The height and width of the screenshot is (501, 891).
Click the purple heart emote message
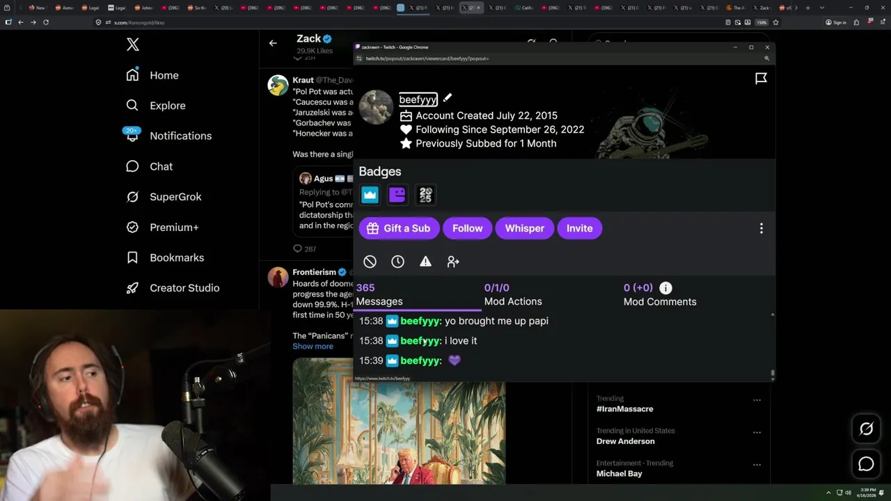(455, 360)
